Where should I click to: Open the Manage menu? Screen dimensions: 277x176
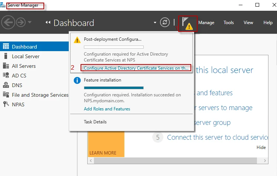click(x=206, y=23)
